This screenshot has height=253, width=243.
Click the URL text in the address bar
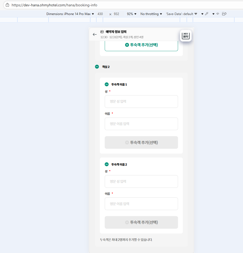click(x=54, y=5)
